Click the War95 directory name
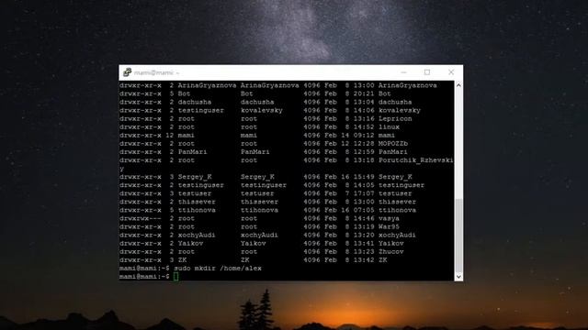This screenshot has height=330, width=588. tap(389, 226)
